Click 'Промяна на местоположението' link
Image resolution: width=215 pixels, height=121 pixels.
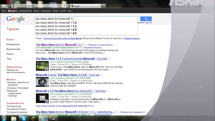coord(16,71)
